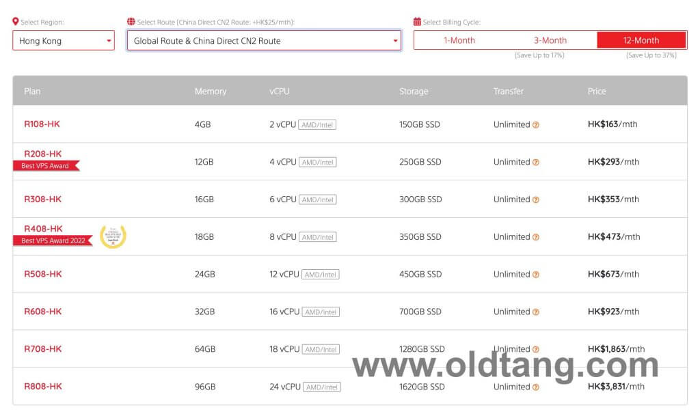
Task: Open the R108-HK plan link
Action: (x=42, y=124)
